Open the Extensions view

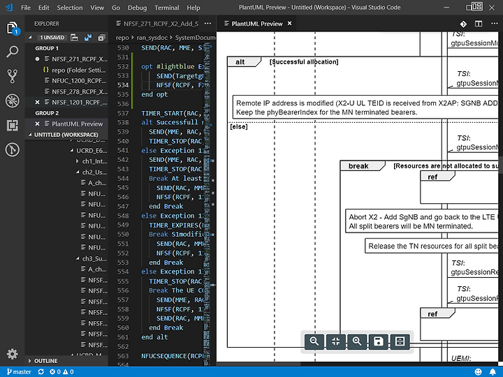point(13,126)
